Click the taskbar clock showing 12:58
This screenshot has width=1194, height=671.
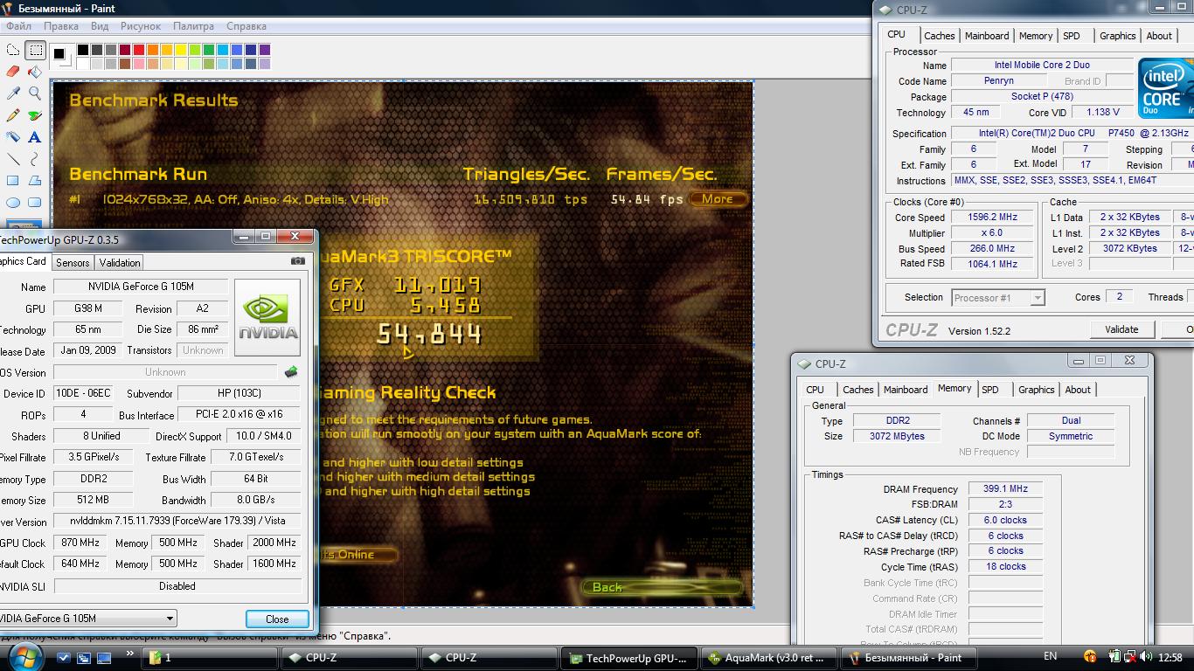(1170, 657)
